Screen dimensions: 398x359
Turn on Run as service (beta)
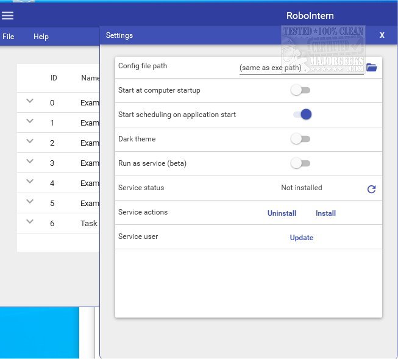pyautogui.click(x=300, y=163)
